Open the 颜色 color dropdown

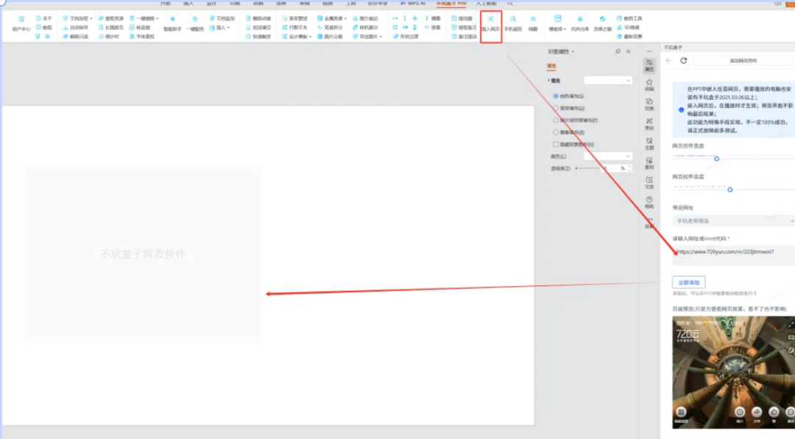[x=607, y=157]
